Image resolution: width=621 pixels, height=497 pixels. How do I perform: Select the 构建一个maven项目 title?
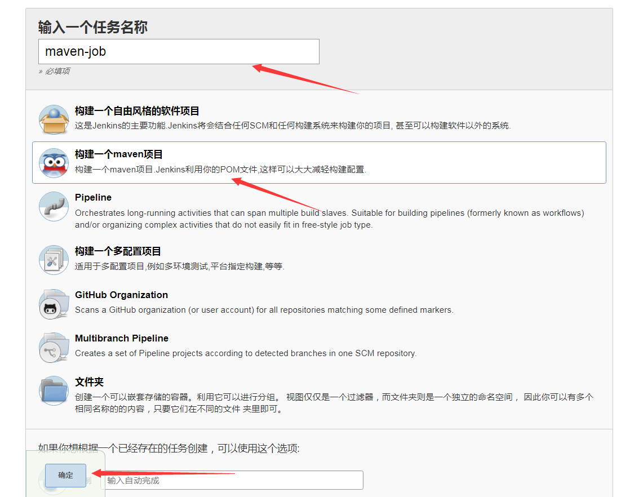pos(119,154)
